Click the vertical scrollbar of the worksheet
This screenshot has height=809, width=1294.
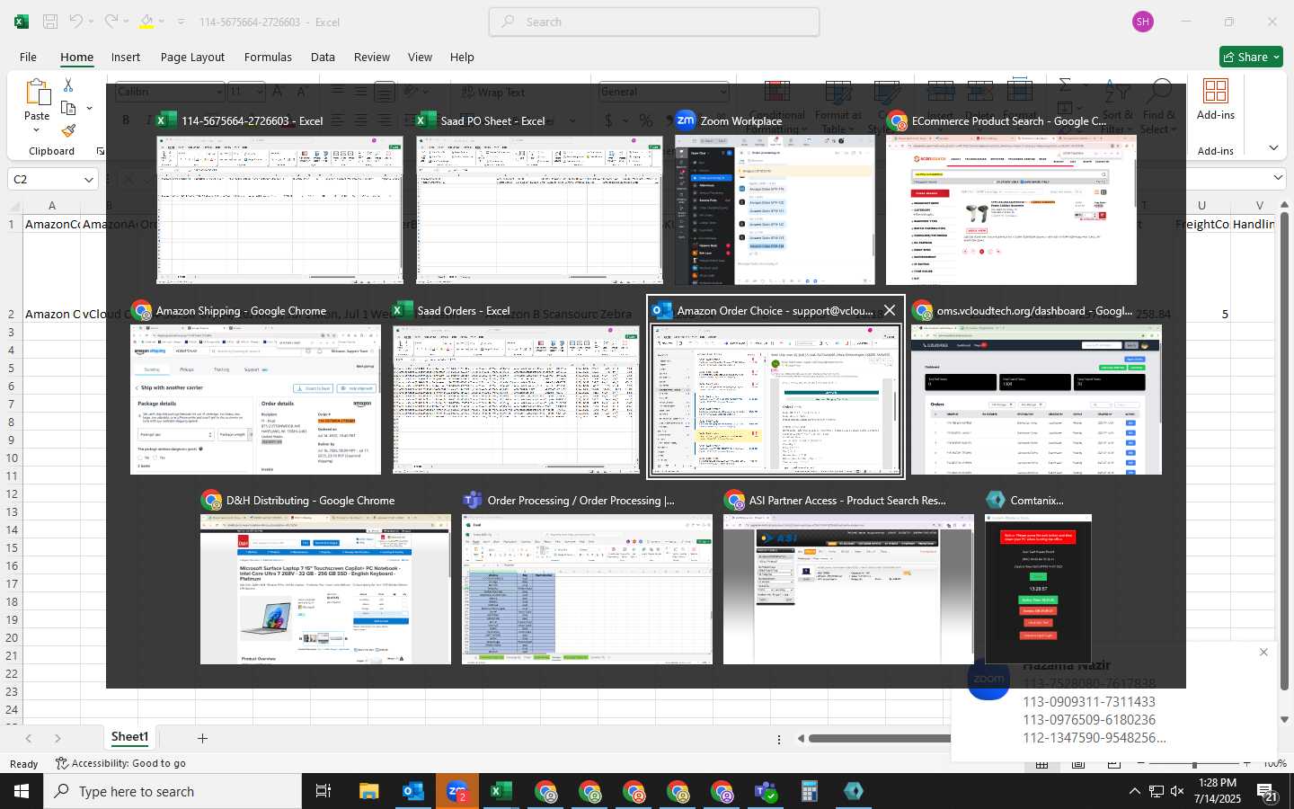click(x=1284, y=449)
